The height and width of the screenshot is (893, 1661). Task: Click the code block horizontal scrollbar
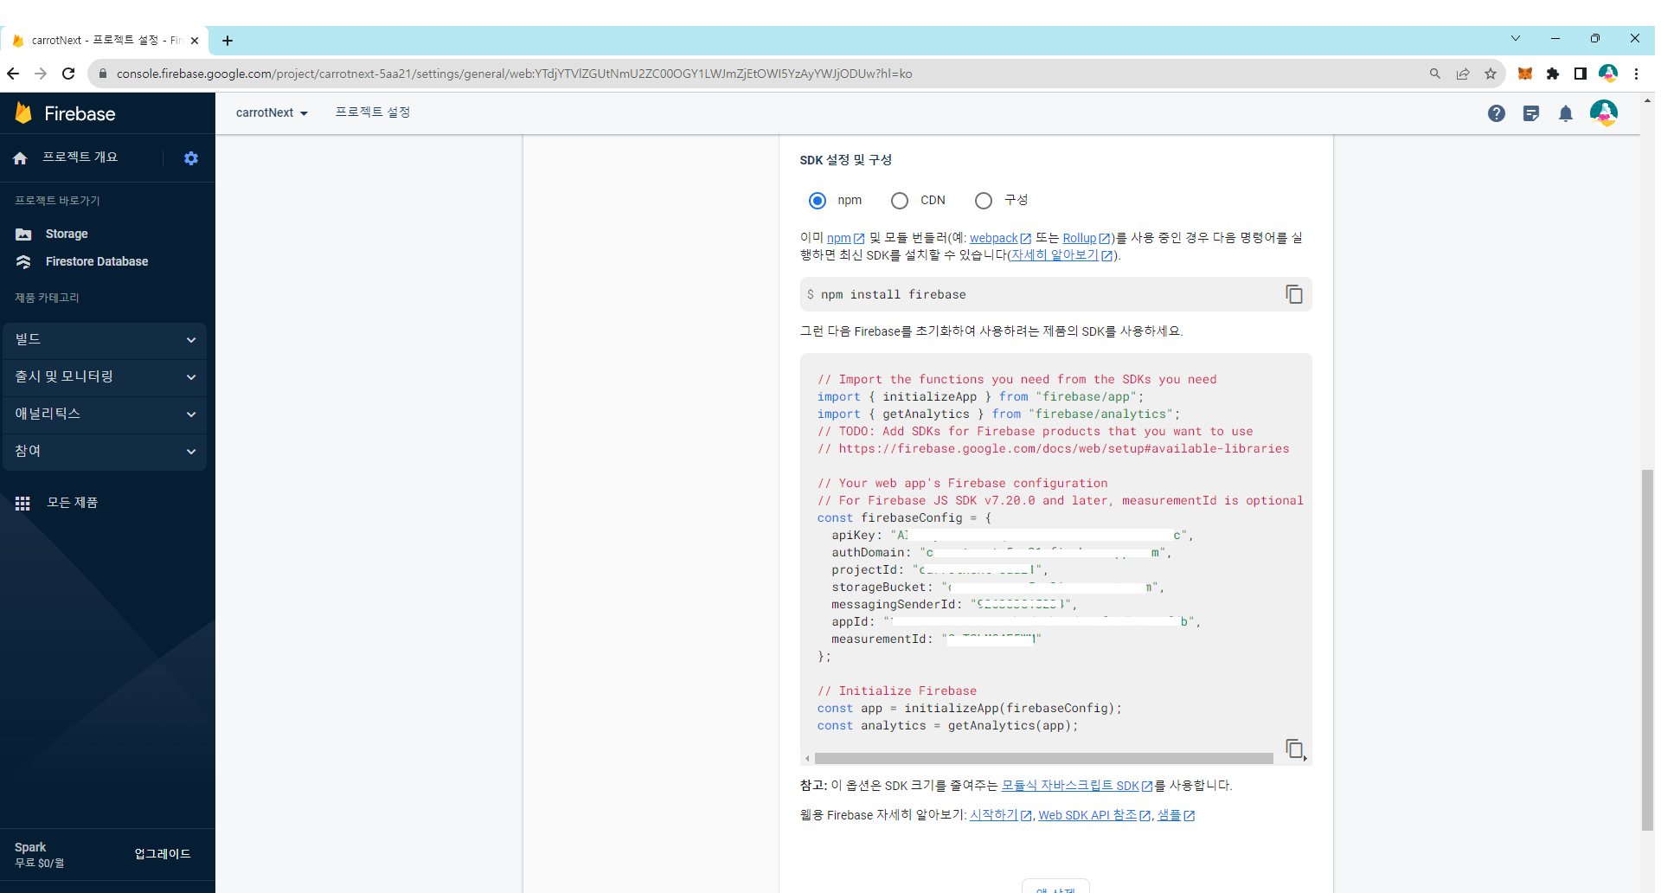pyautogui.click(x=1043, y=759)
